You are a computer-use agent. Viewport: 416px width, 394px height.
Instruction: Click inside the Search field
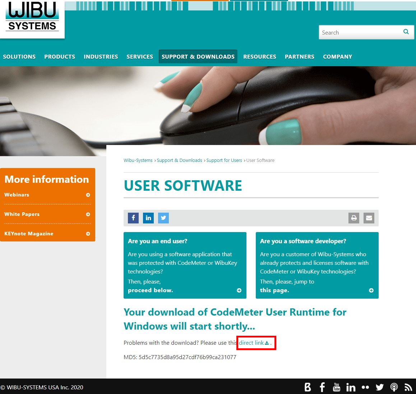coord(359,32)
